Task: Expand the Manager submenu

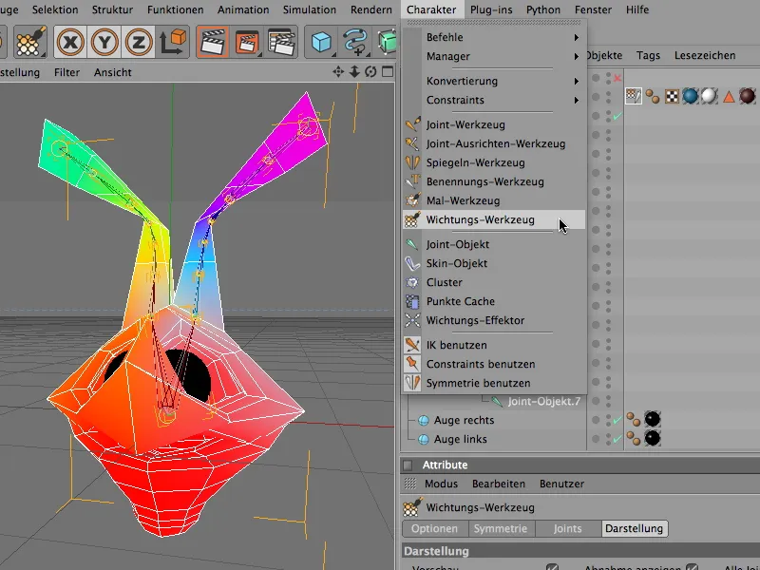Action: (x=494, y=56)
